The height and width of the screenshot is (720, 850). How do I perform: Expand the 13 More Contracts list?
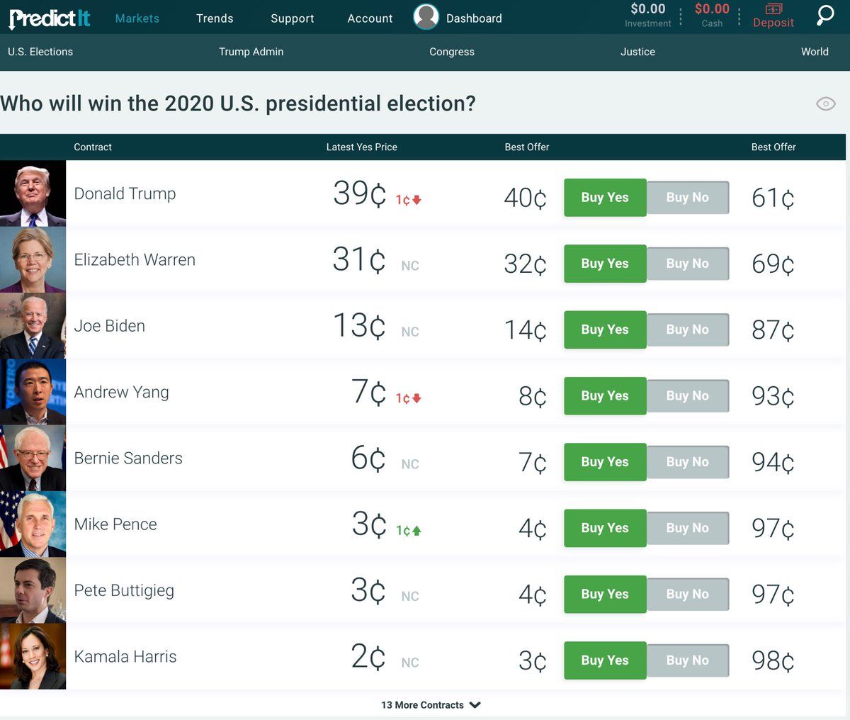click(x=431, y=705)
